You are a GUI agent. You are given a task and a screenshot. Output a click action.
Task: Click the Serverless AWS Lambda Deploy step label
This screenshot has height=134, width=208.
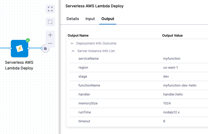coord(19,65)
